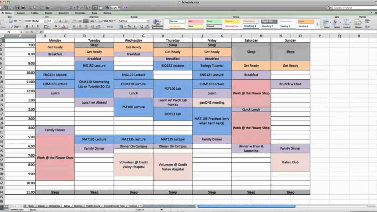Select the Italian Club cell on Sunday
Image resolution: width=377 pixels, height=212 pixels.
click(290, 162)
